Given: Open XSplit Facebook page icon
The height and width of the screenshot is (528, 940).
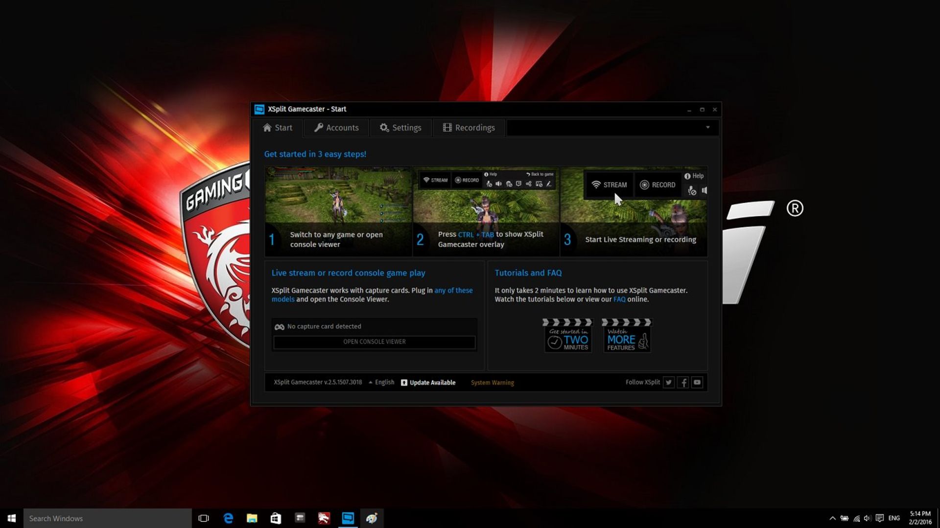Looking at the screenshot, I should (x=683, y=383).
